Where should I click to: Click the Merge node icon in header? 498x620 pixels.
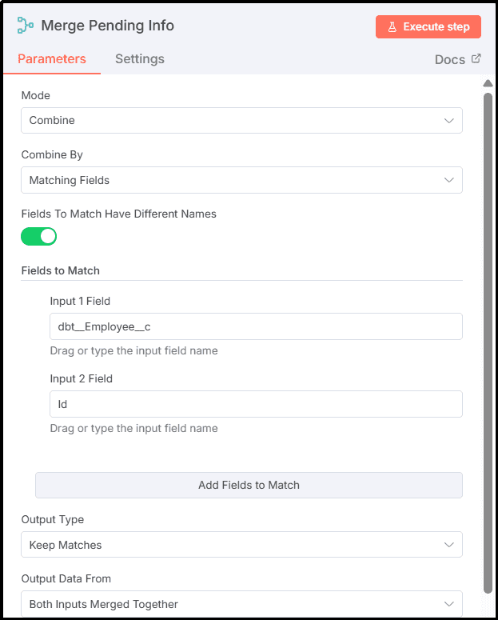point(26,26)
